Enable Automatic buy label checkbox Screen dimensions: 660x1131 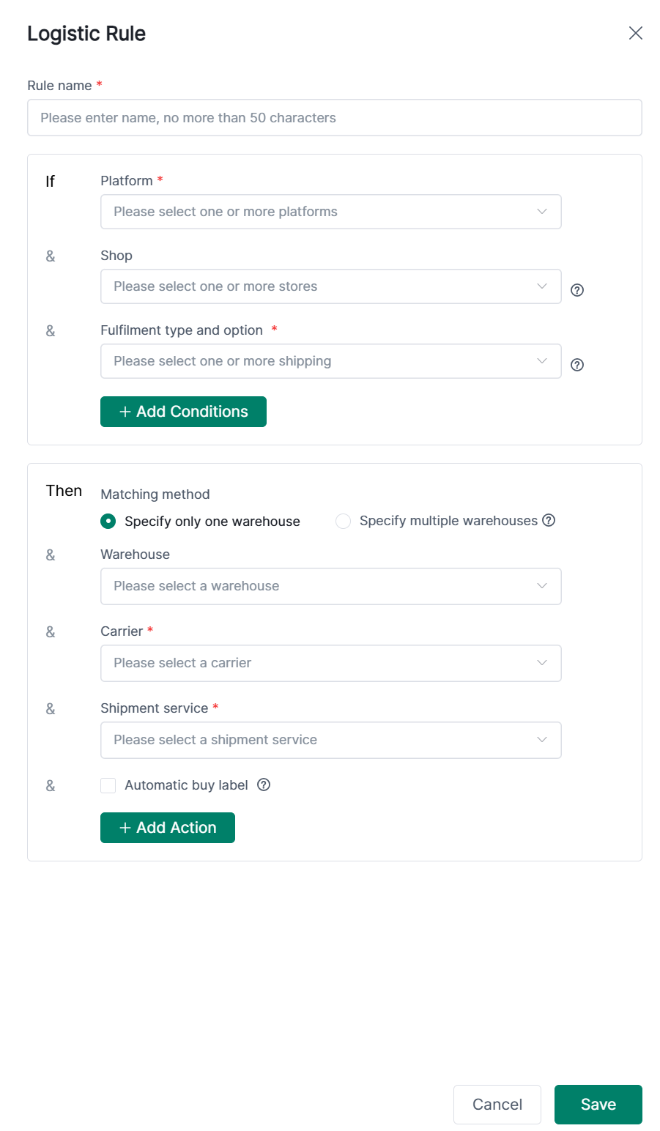click(108, 785)
